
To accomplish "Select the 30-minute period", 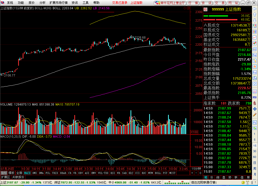I will [x=255, y=151].
